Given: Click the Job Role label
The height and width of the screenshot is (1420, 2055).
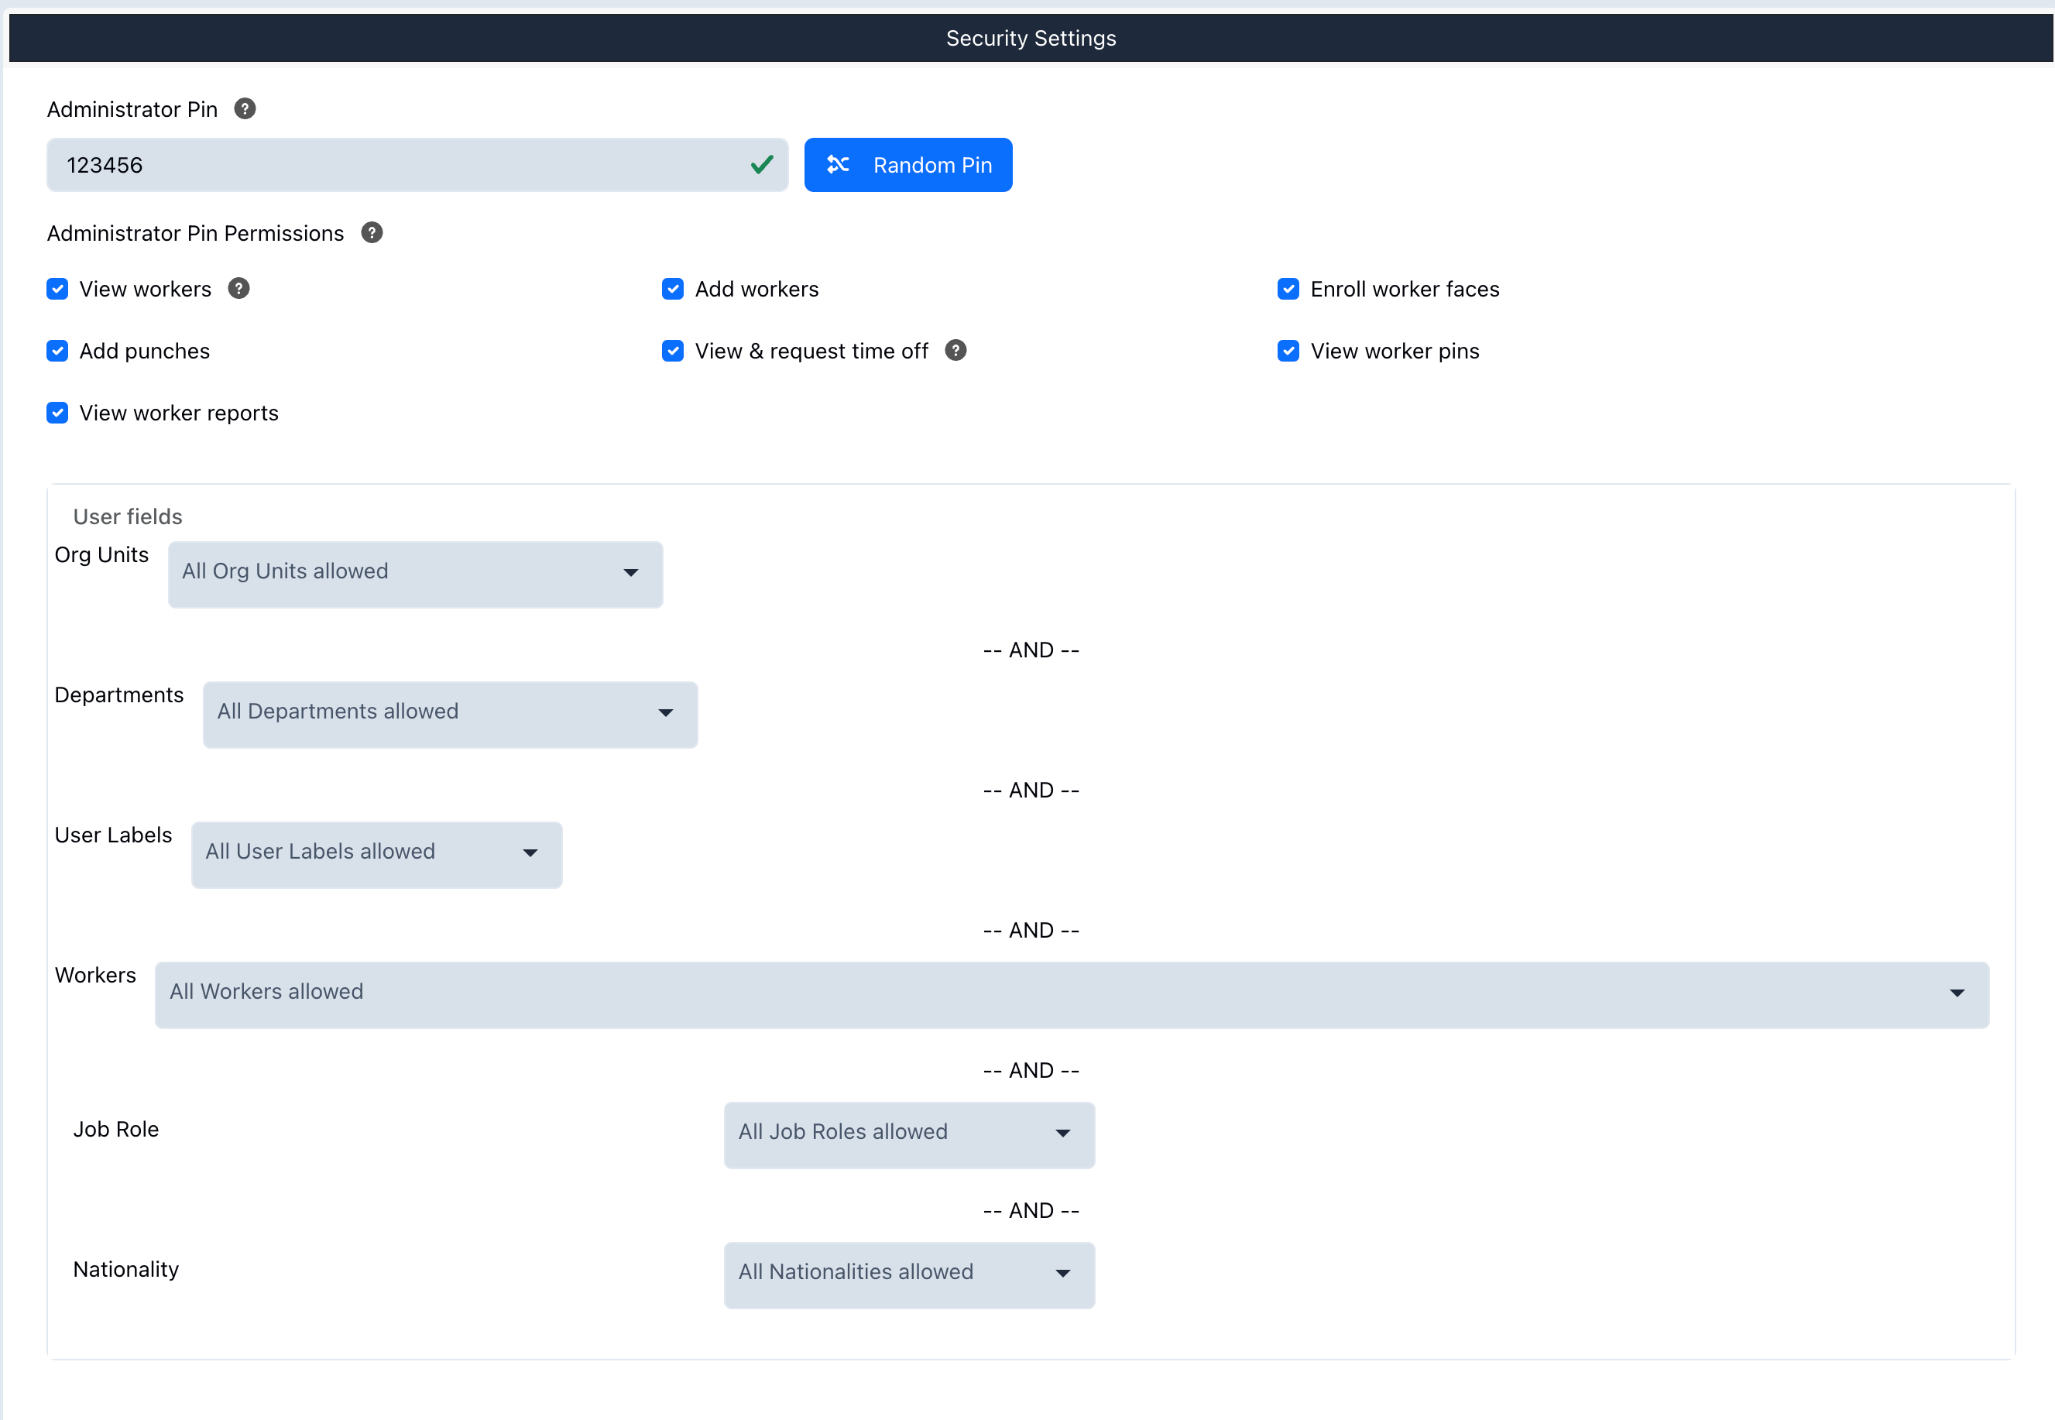Looking at the screenshot, I should tap(115, 1129).
